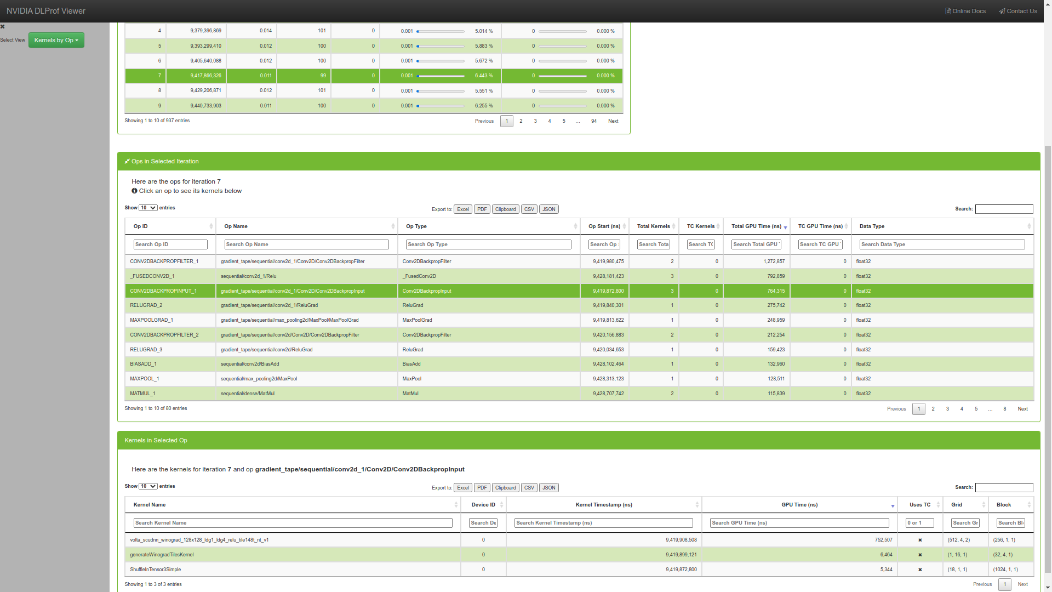Sort kernels by Kernel Name arrows
Screen dimensions: 1052x592
click(456, 505)
